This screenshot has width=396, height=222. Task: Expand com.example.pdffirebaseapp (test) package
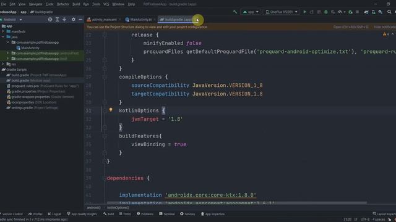pyautogui.click(x=8, y=59)
